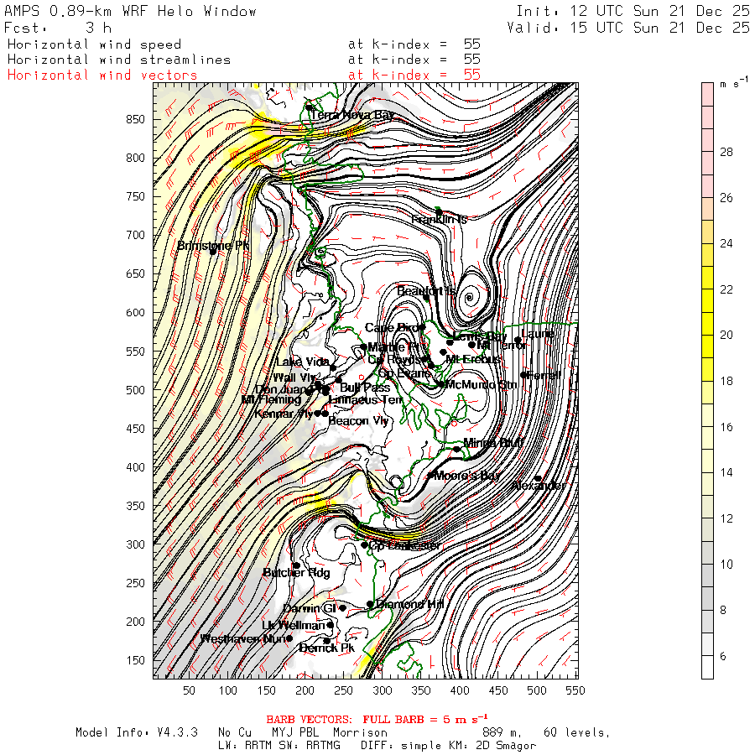The height and width of the screenshot is (755, 755).
Task: Select the Lake Vida label
Action: click(x=303, y=362)
